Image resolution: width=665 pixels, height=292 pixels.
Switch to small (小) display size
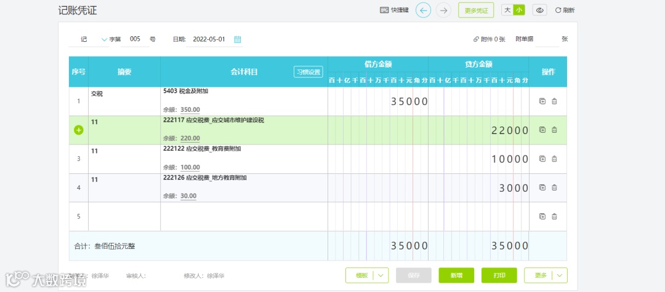click(x=519, y=10)
